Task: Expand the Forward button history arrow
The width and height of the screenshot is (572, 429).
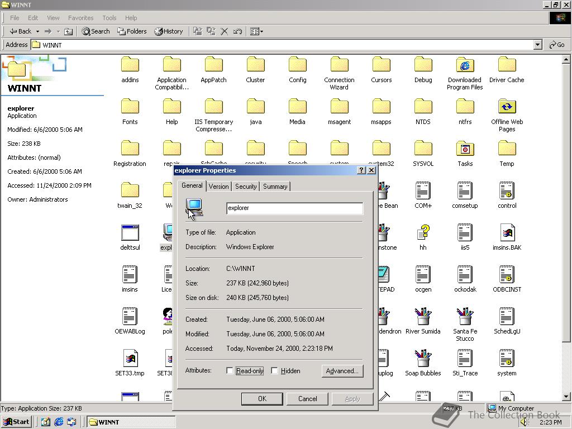Action: click(58, 32)
